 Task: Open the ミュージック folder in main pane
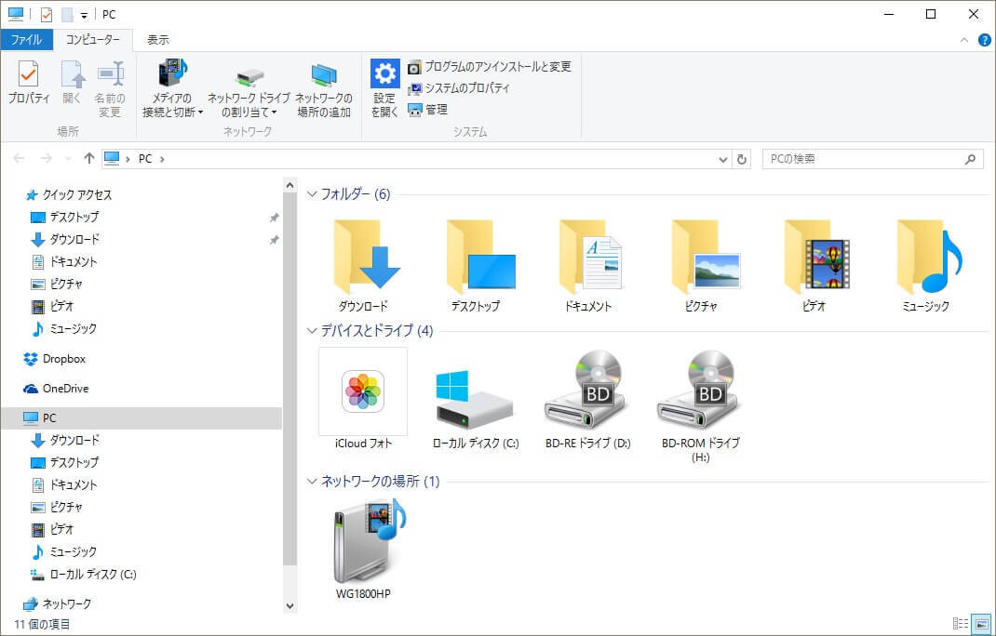[x=925, y=258]
